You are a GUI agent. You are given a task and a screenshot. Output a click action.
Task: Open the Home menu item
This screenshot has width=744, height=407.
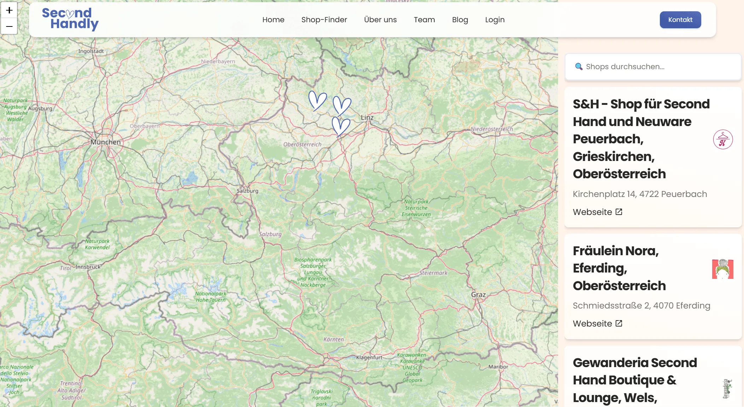(x=273, y=20)
